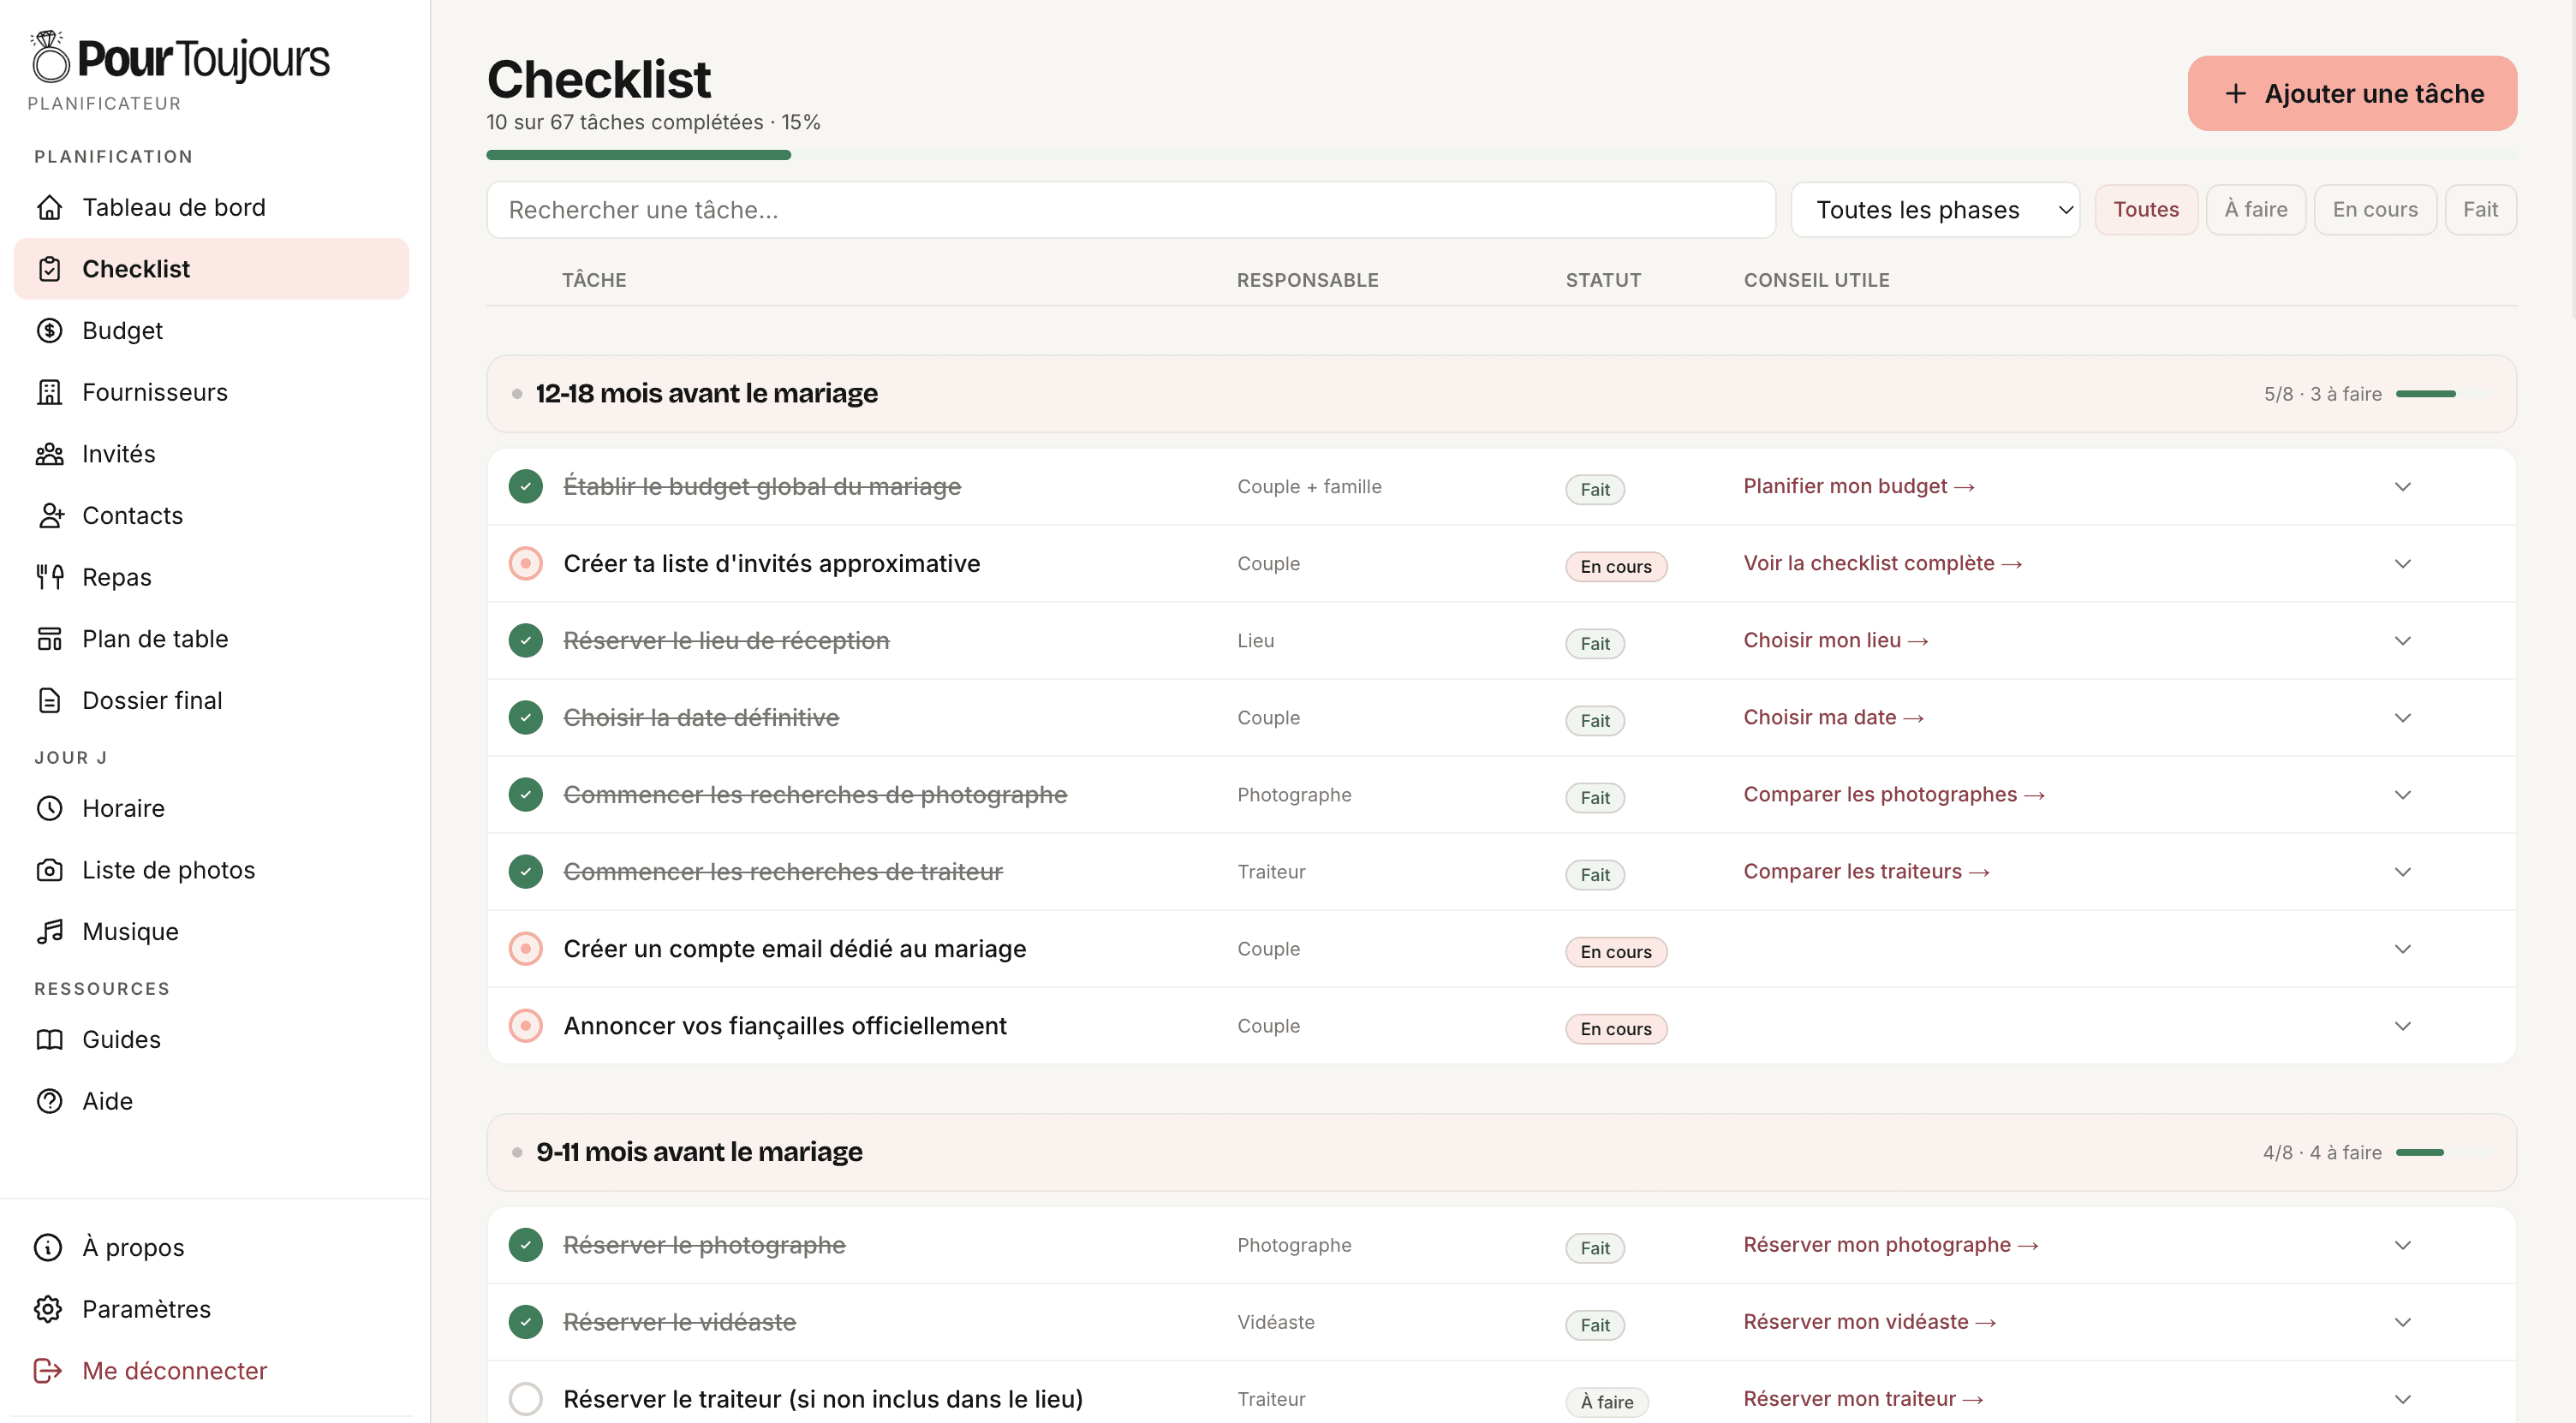Click the overall checklist progress bar

[x=1501, y=155]
